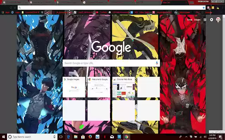The image size is (225, 140).
Task: Open Task View from the taskbar
Action: pyautogui.click(x=61, y=137)
